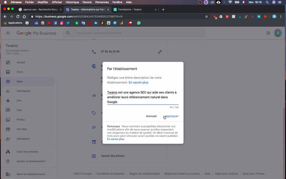Switch to the agence seo Google search tab

click(x=40, y=10)
